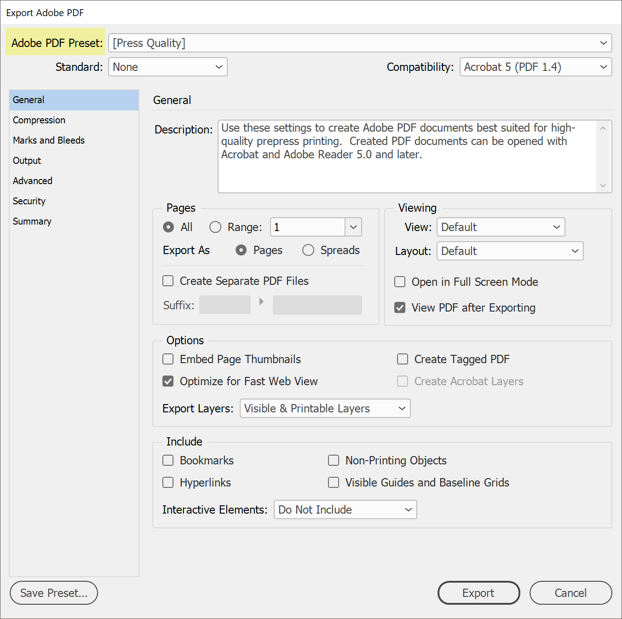This screenshot has width=622, height=619.
Task: Enable Create Separate PDF Files checkbox
Action: (168, 281)
